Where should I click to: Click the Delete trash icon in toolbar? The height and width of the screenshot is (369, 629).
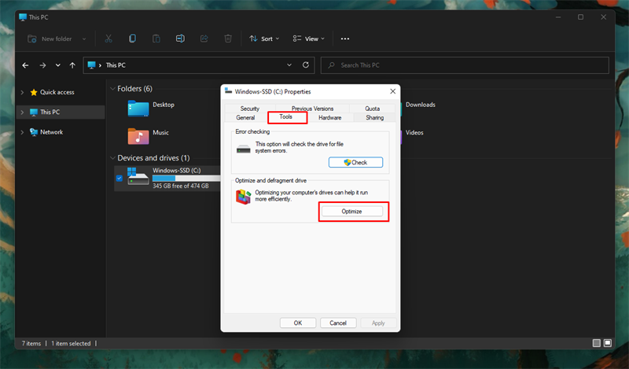point(228,39)
